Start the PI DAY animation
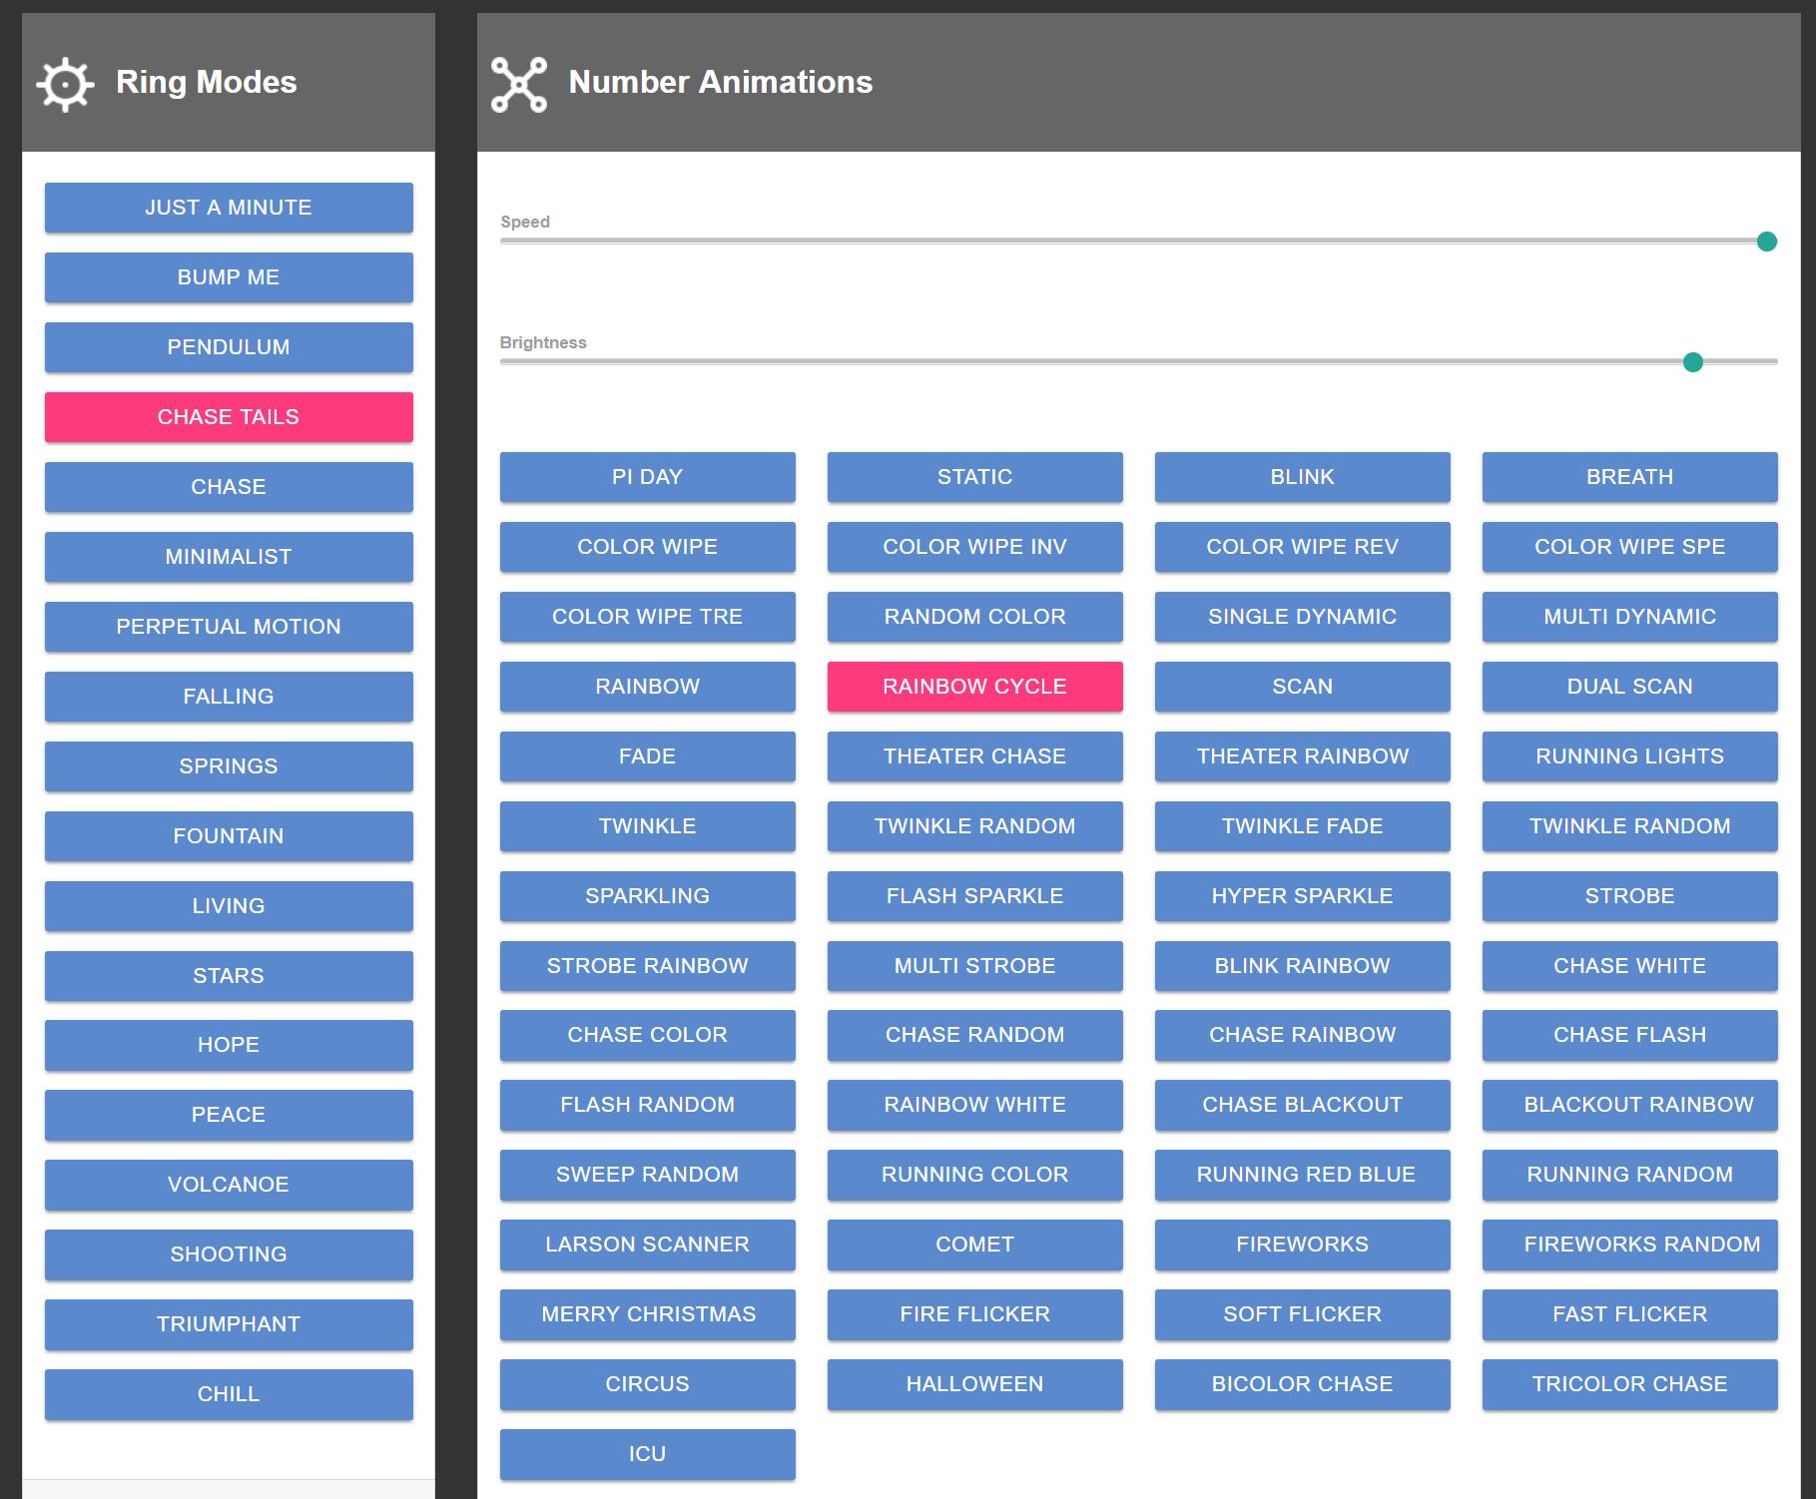Screen dimensions: 1816x1499 (x=647, y=477)
